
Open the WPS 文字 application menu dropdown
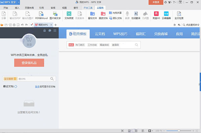[x=19, y=2]
